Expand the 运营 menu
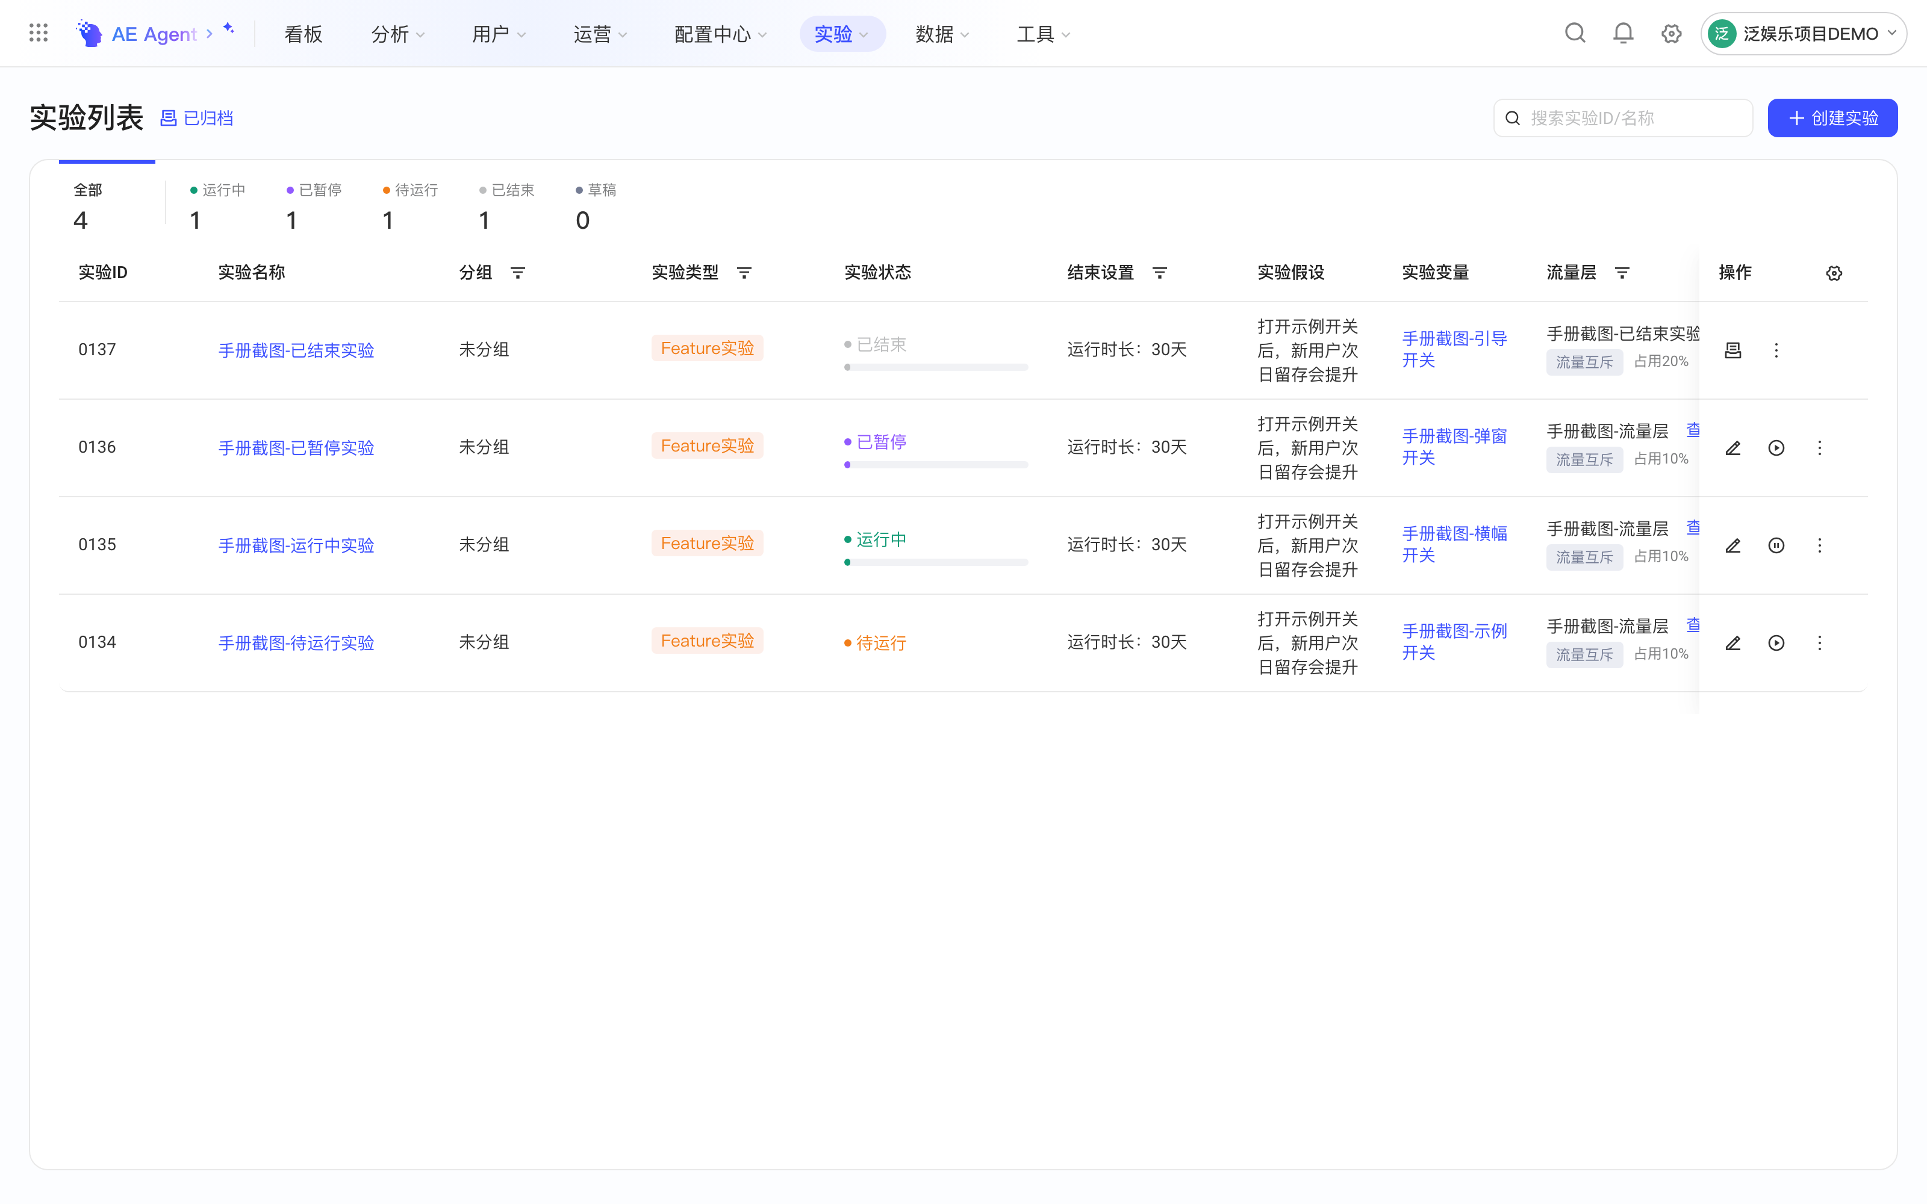This screenshot has width=1927, height=1204. coord(600,34)
